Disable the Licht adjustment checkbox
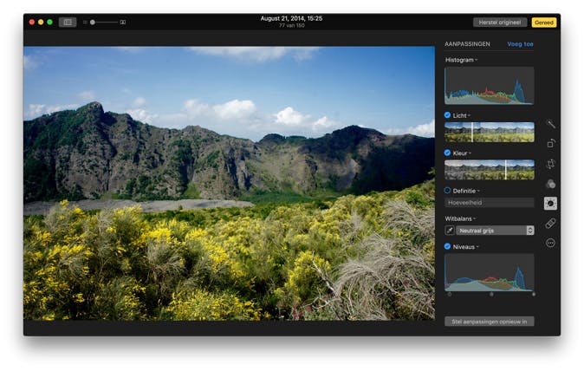The width and height of the screenshot is (584, 371). (447, 115)
